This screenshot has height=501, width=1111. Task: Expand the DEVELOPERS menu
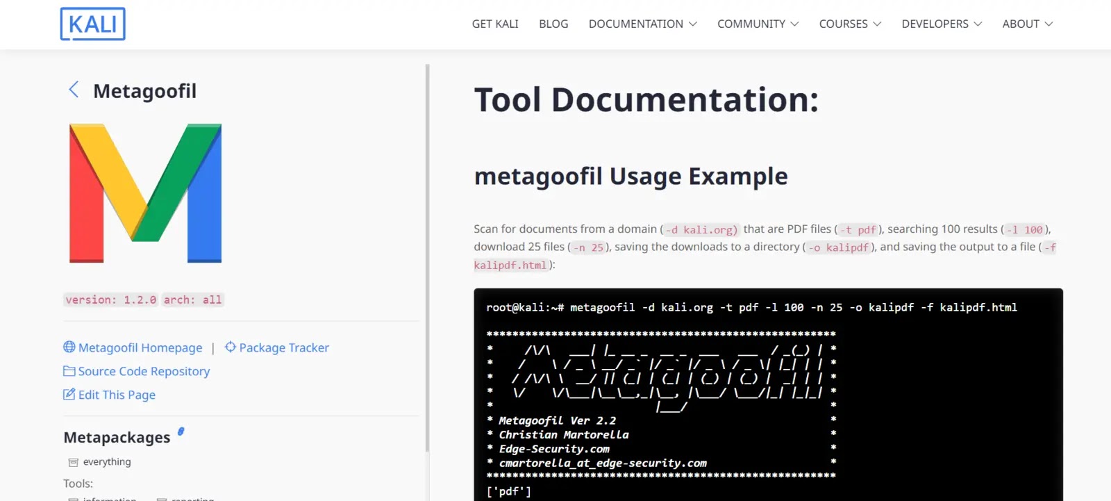[x=942, y=24]
